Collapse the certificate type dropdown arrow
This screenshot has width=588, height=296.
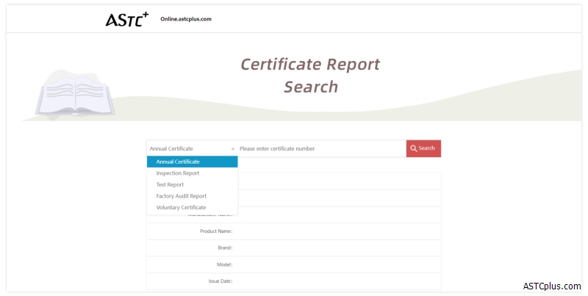pyautogui.click(x=232, y=148)
